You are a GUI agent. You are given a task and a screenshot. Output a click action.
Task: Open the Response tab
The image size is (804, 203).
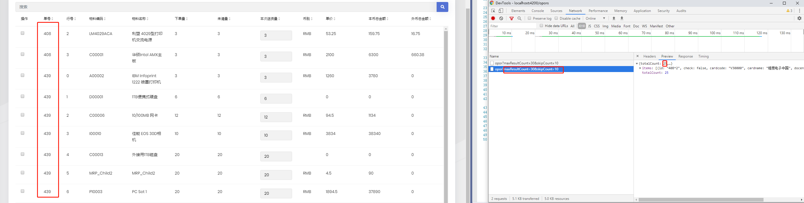coord(685,56)
